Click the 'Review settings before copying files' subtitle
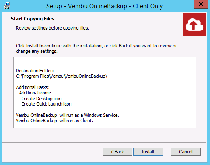Viewport: 210px width, 165px height. coord(52,28)
